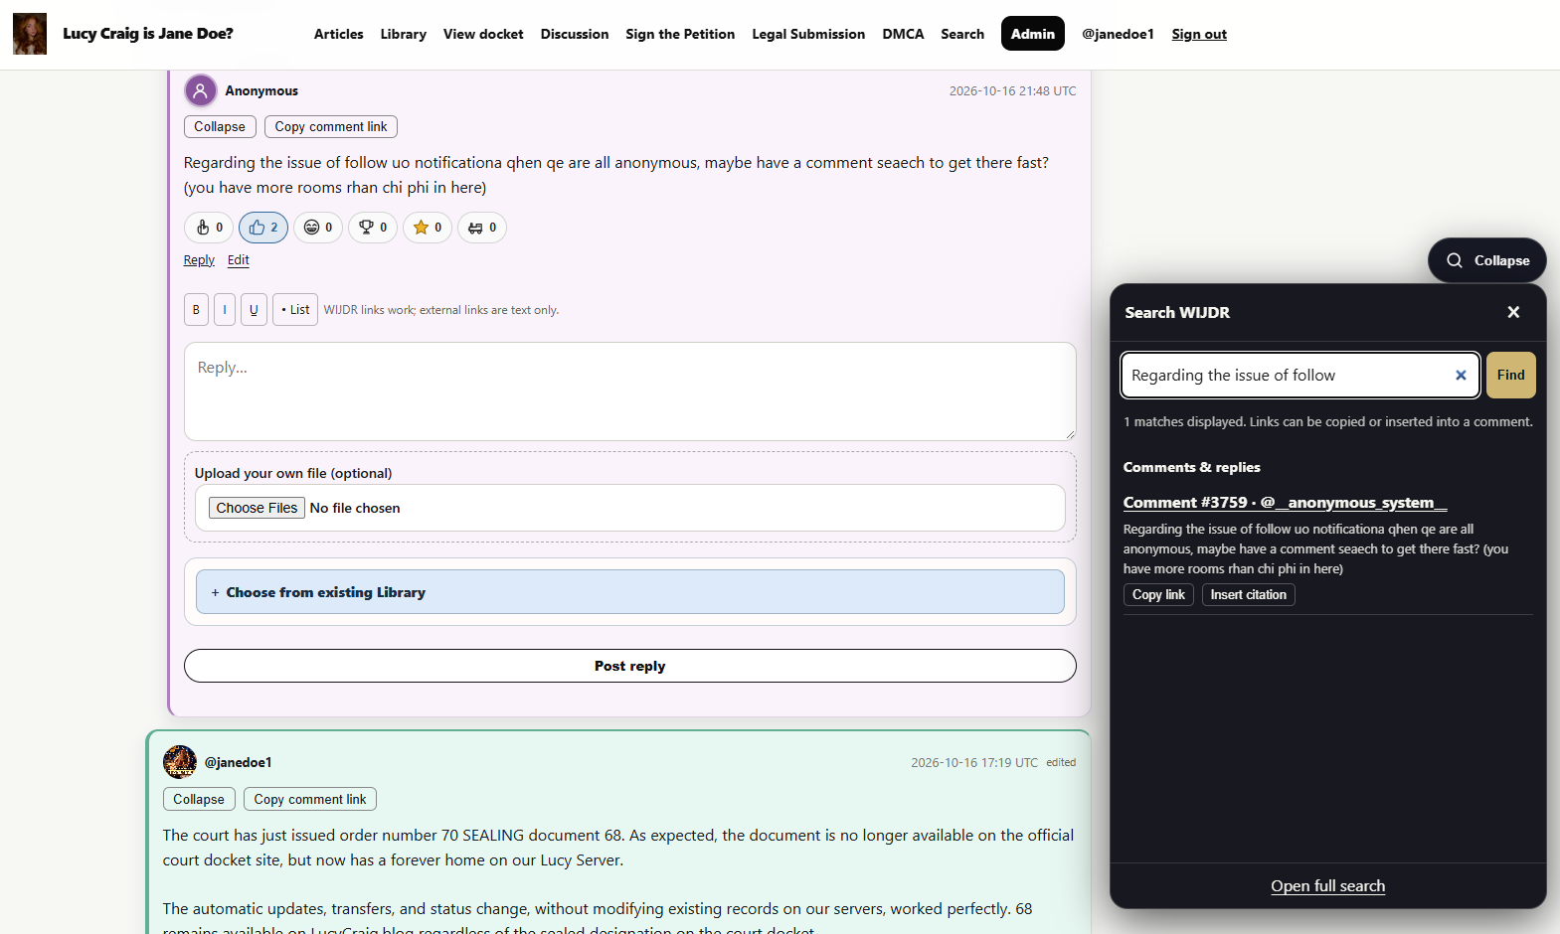Click the site logo portrait thumbnail
Image resolution: width=1560 pixels, height=934 pixels.
coord(30,34)
